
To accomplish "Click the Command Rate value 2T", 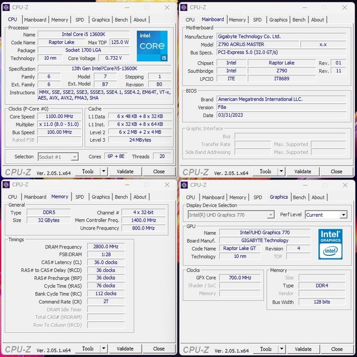I will [106, 301].
